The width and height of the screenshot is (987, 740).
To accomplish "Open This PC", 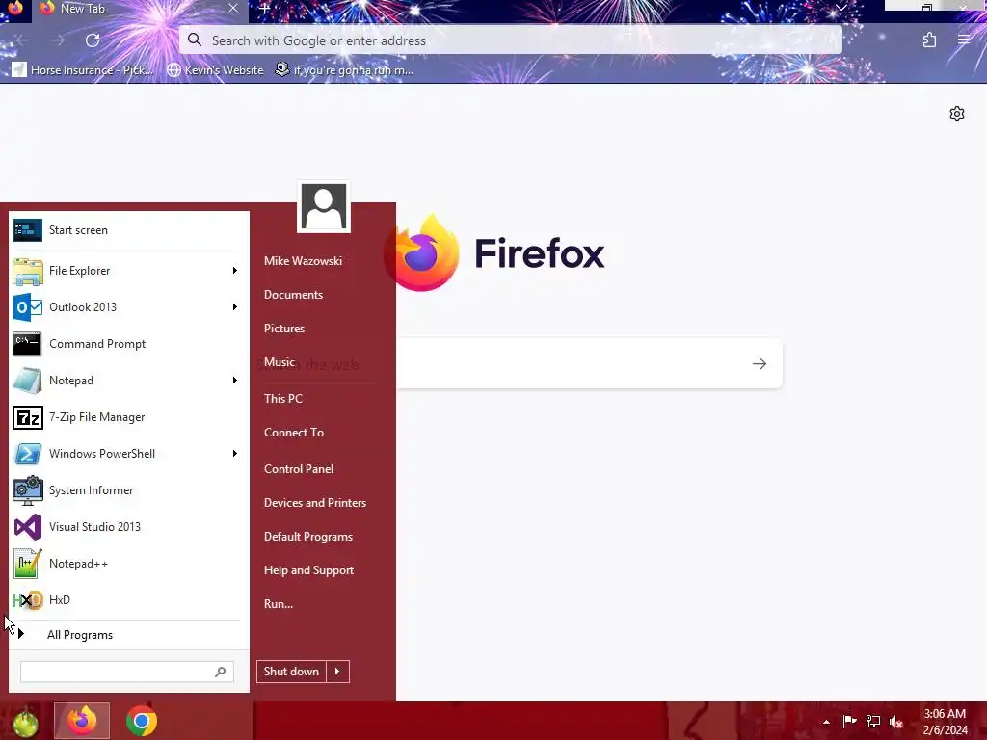I will (283, 398).
